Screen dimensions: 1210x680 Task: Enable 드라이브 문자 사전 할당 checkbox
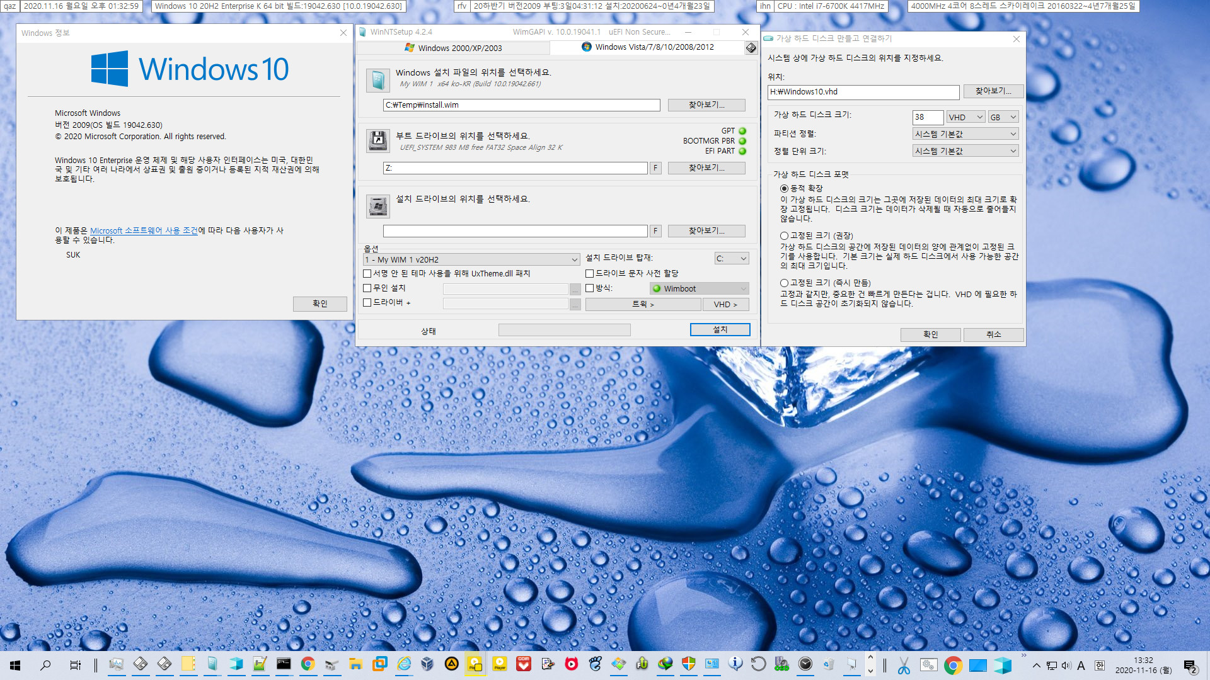[589, 274]
